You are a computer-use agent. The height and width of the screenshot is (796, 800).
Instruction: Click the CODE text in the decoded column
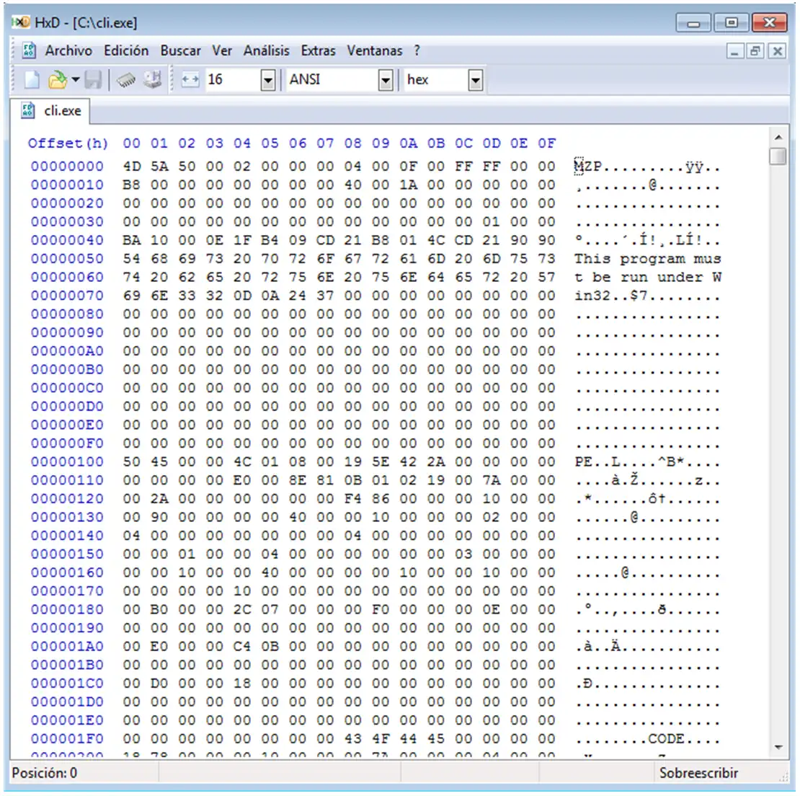(x=666, y=739)
